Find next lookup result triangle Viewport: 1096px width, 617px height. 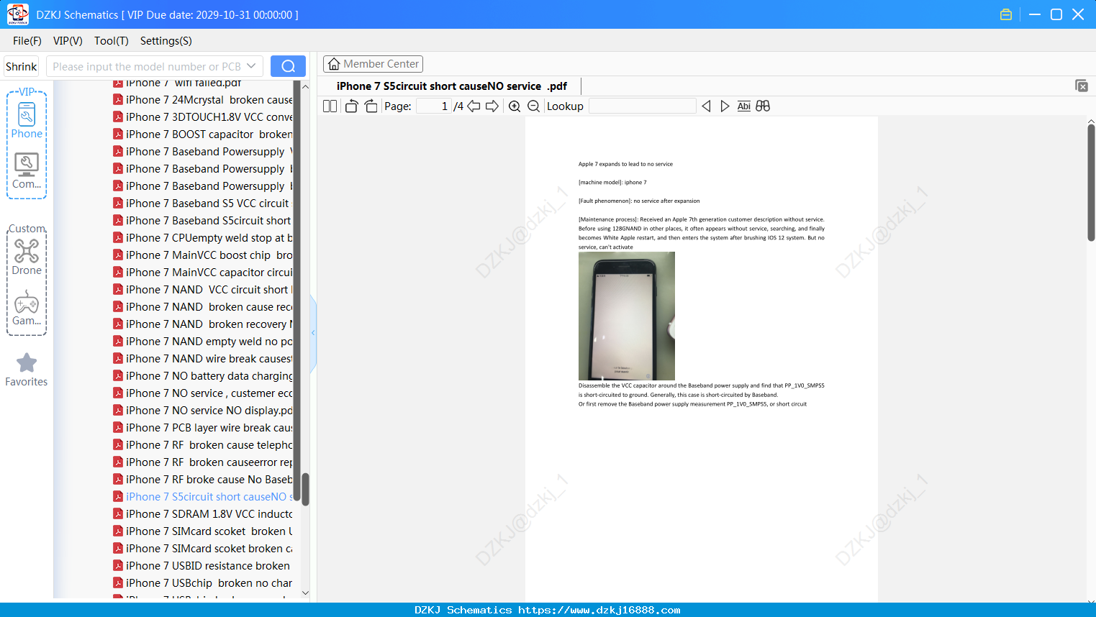[x=725, y=106]
